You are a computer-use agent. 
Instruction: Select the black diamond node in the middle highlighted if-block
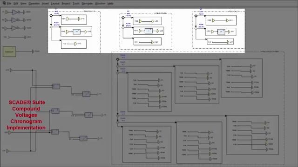pyautogui.click(x=123, y=18)
